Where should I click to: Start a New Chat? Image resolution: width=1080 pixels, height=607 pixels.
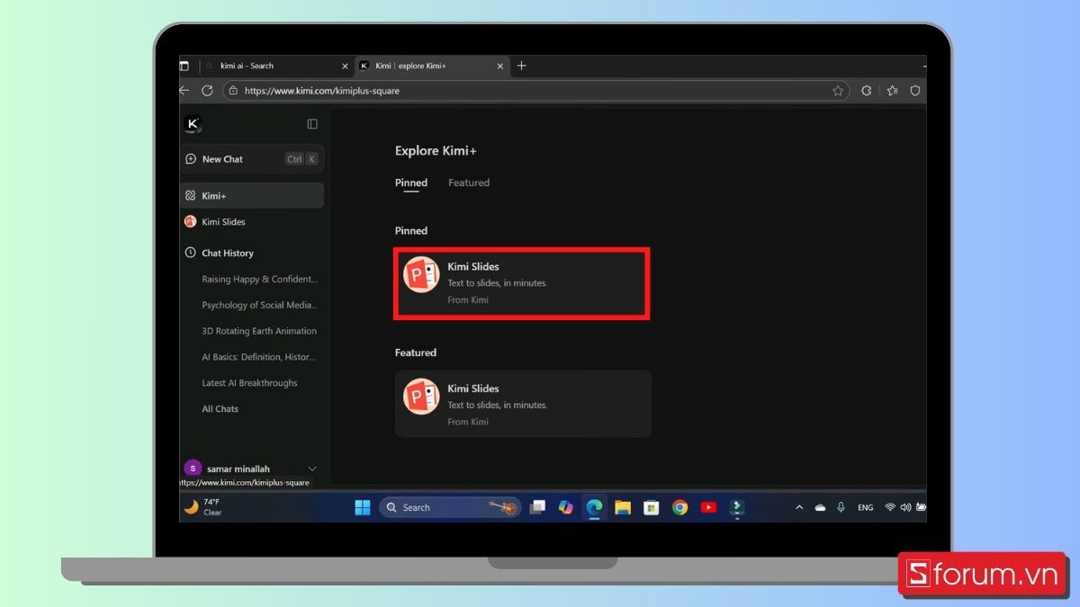252,159
